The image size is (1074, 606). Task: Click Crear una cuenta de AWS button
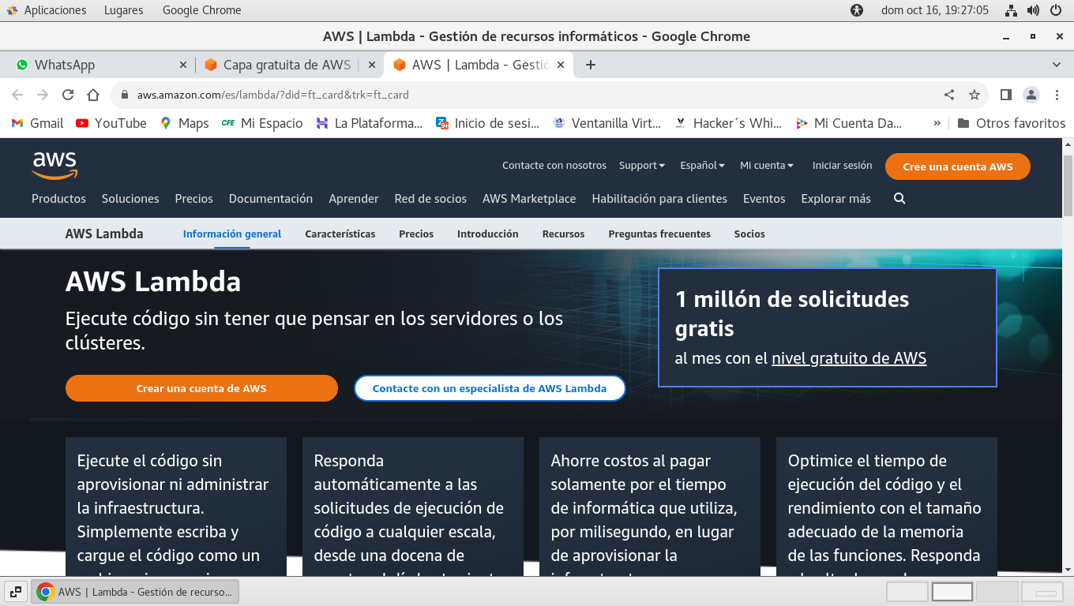[x=201, y=388]
